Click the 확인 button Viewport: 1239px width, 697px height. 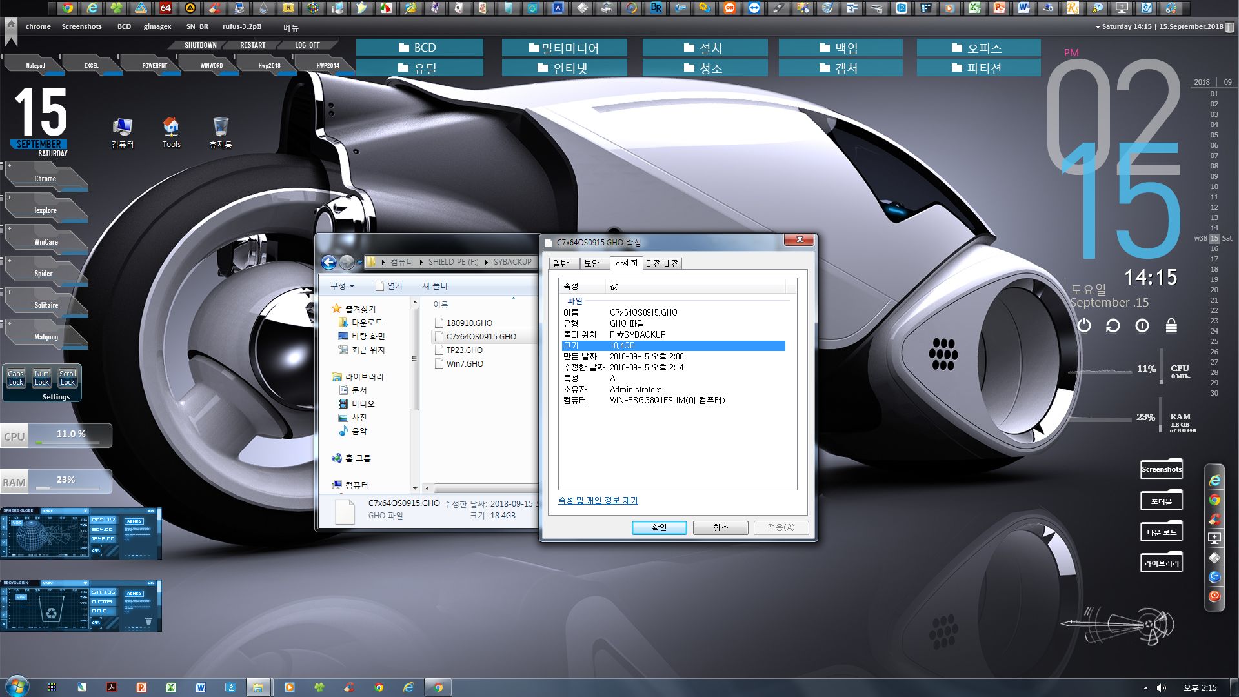click(x=659, y=527)
